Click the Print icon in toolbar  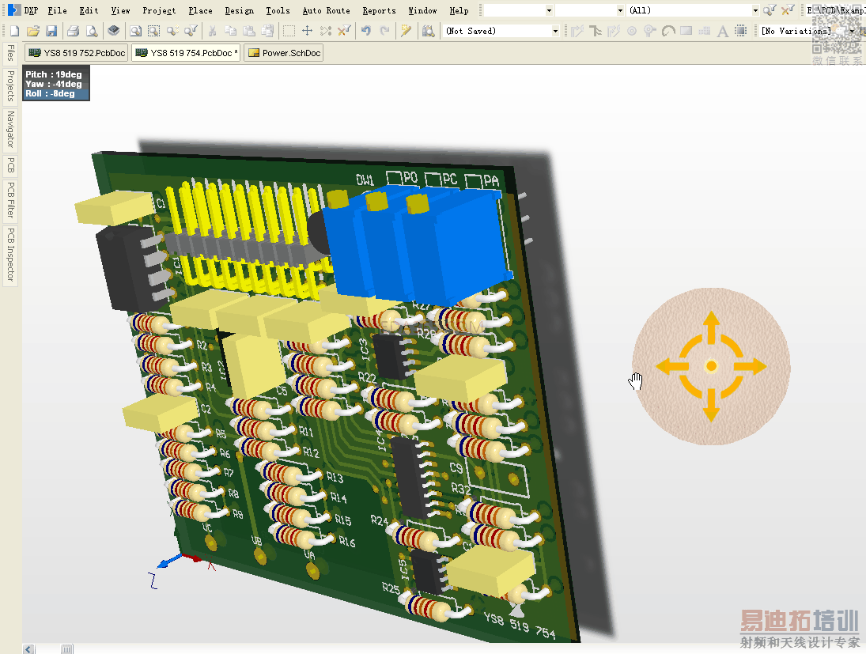(x=73, y=31)
